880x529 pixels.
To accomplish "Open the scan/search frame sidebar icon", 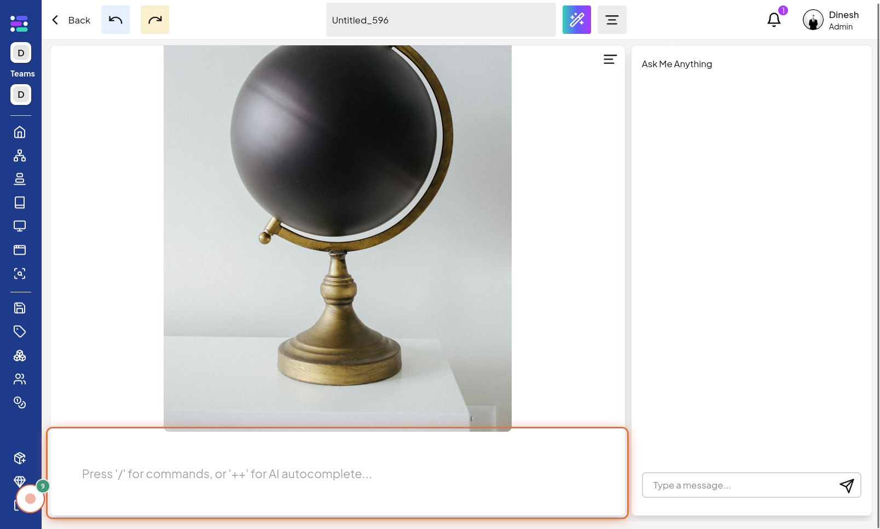I will (20, 274).
